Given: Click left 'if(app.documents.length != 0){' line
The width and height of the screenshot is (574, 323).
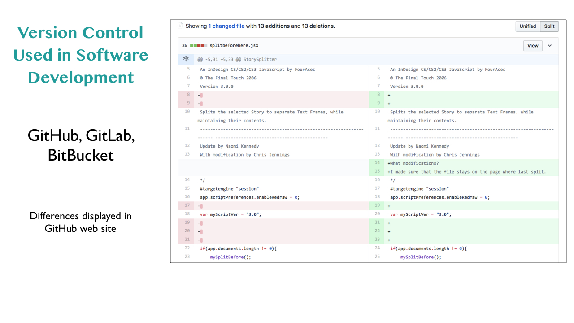Looking at the screenshot, I should pos(238,249).
